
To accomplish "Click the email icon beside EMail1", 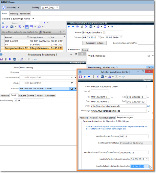I will click(148, 106).
